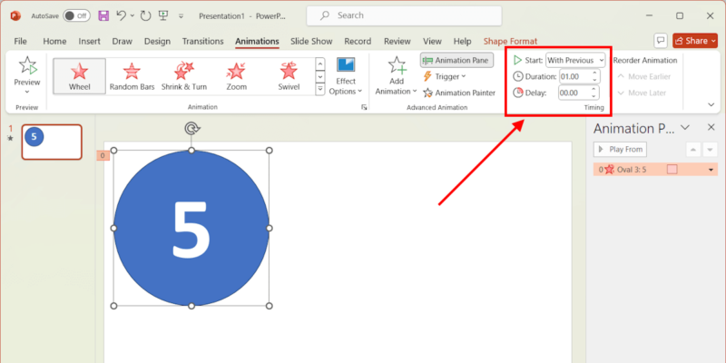
Task: Click animation star marker under slide number
Action: pyautogui.click(x=10, y=139)
